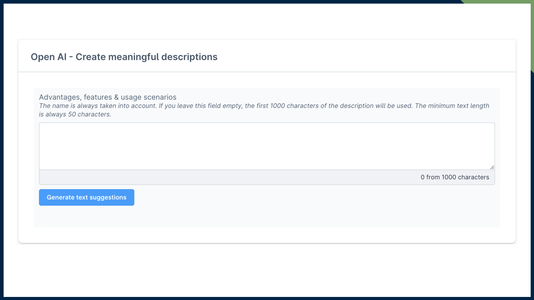534x300 pixels.
Task: Click the italic hint about minimum text length
Action: tap(452, 106)
